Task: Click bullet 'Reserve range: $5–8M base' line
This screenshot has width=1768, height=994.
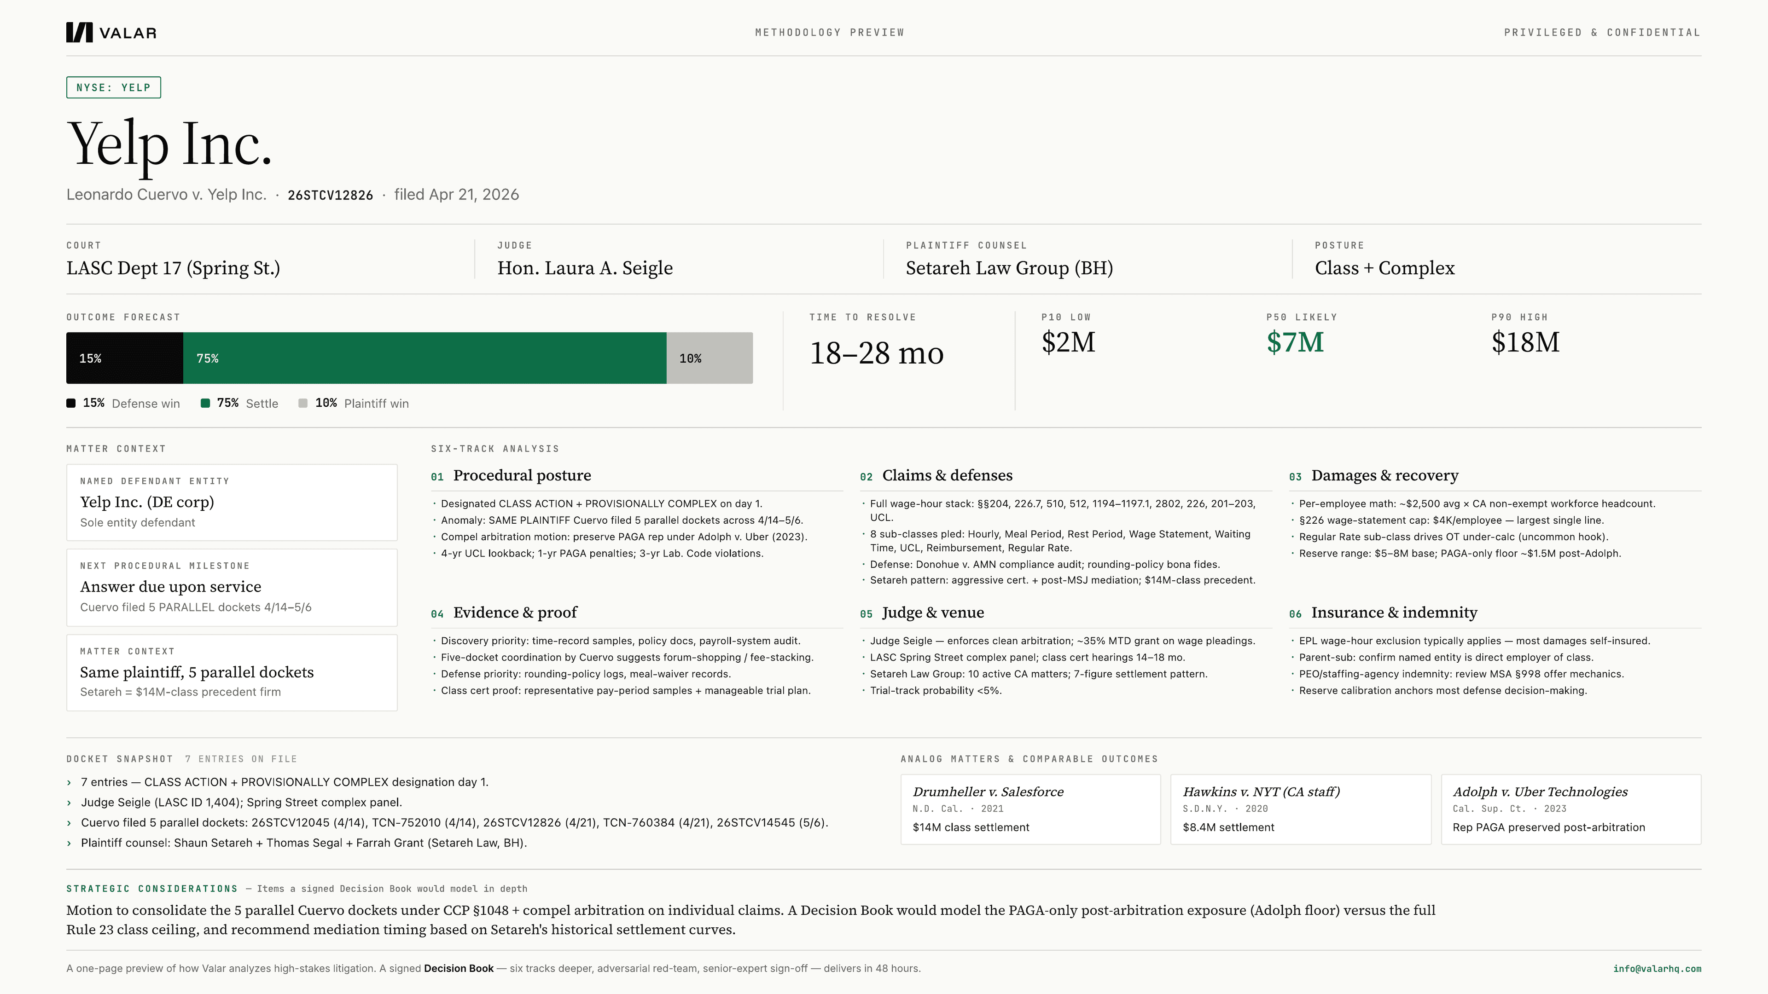Action: click(1460, 554)
